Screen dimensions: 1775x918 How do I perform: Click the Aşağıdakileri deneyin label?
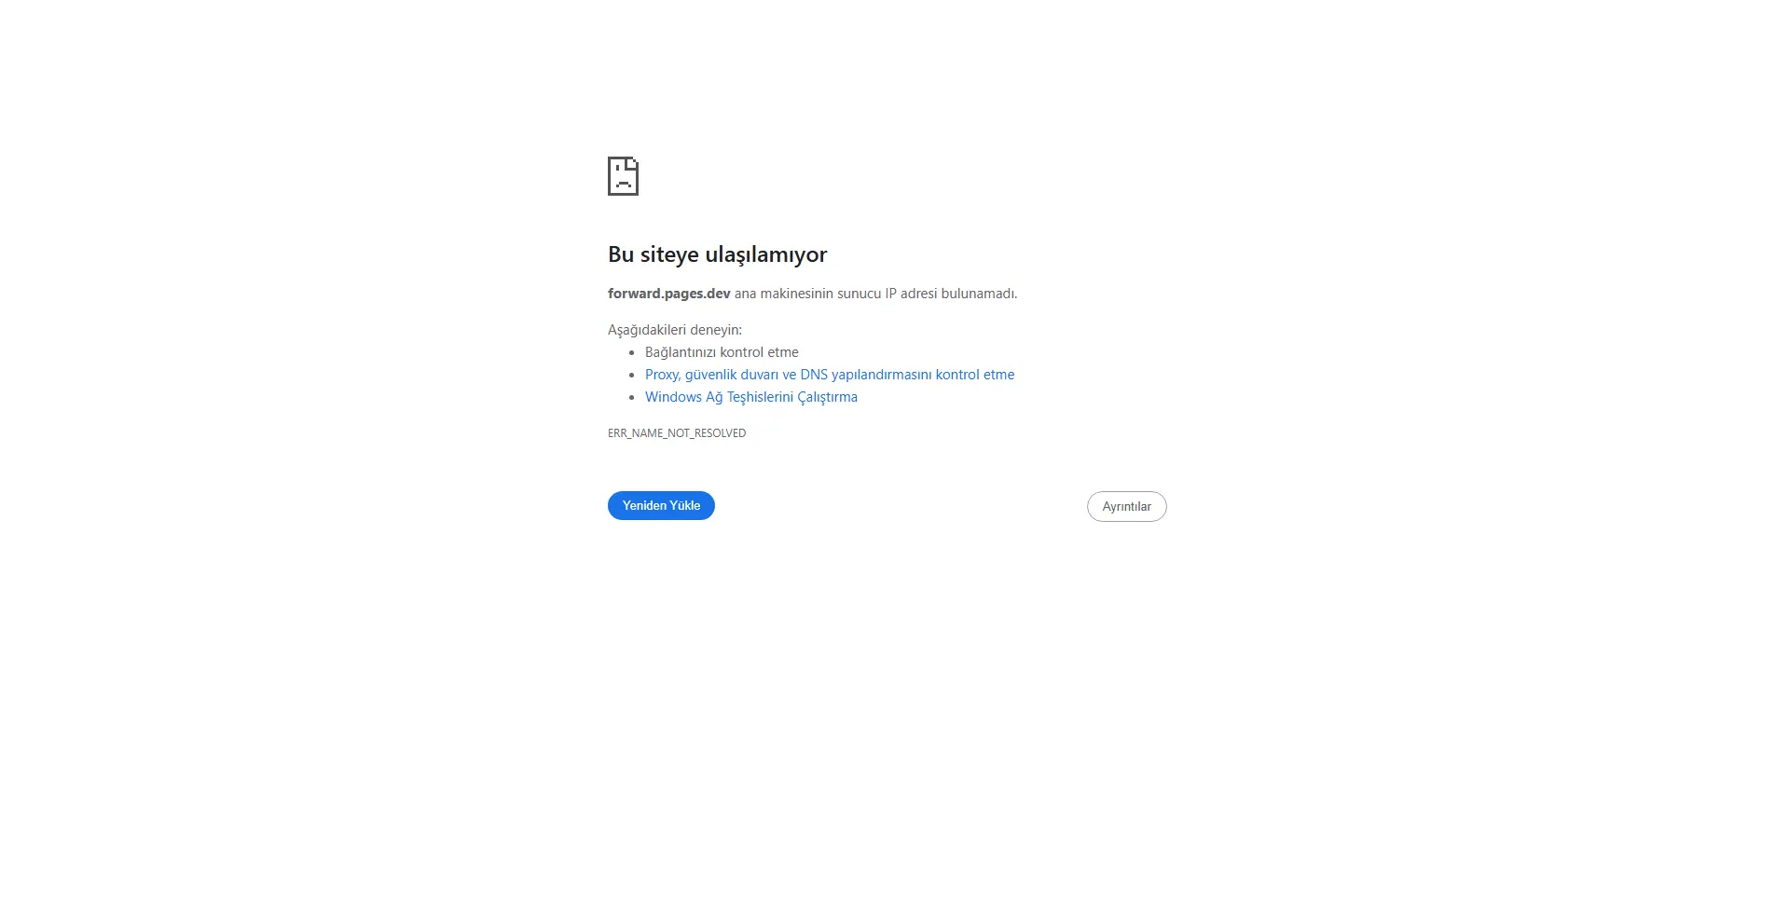pos(675,330)
